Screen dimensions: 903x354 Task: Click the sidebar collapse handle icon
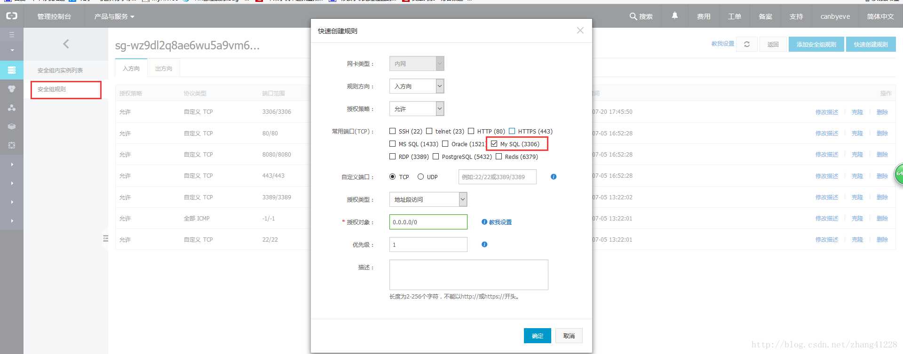click(x=105, y=239)
